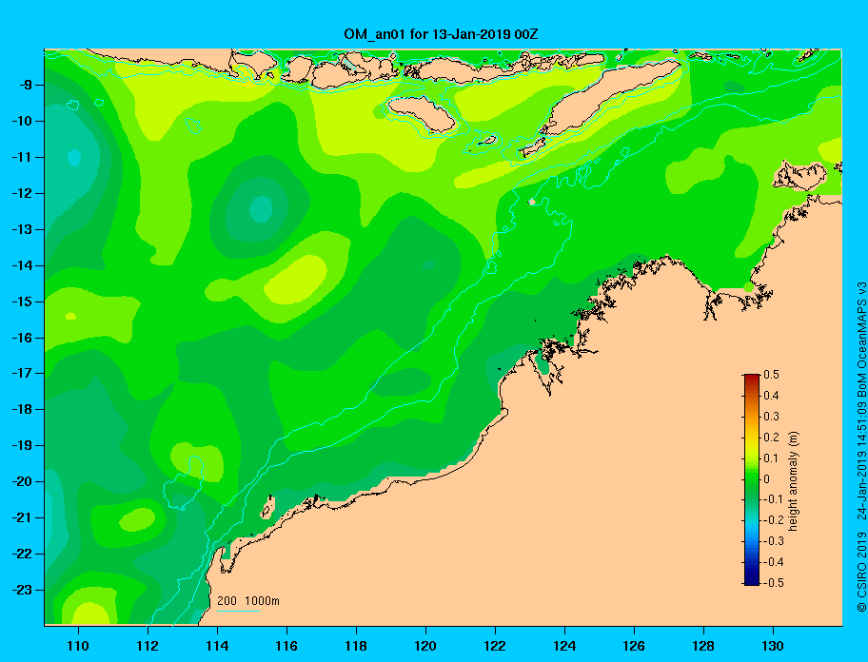868x662 pixels.
Task: Click the '200 1000m' depth contour legend
Action: point(248,601)
